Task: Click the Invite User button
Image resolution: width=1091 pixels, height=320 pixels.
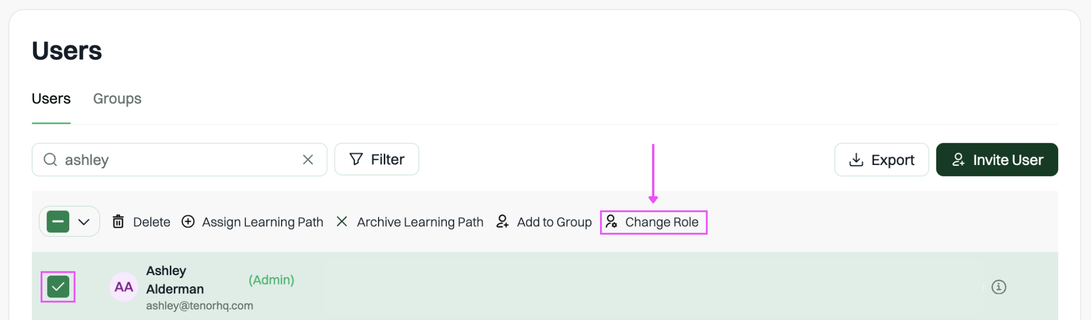Action: [997, 159]
